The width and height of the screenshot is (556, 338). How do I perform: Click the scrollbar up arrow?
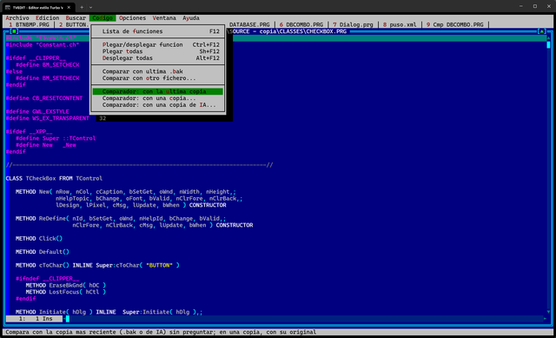pyautogui.click(x=548, y=38)
